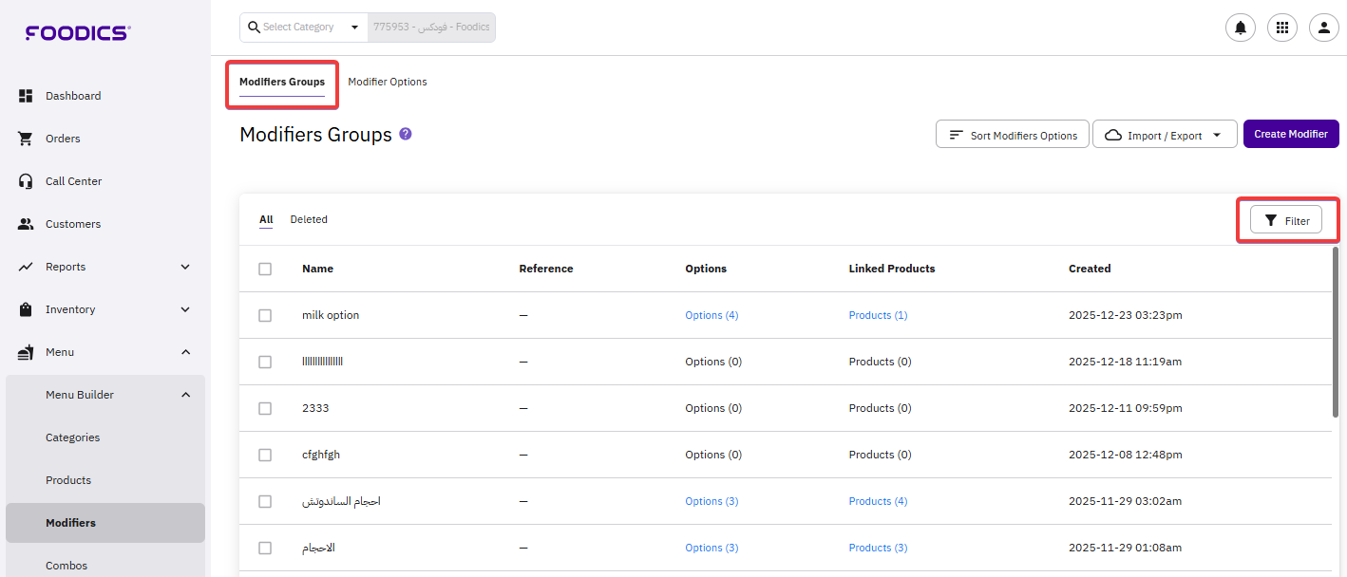Click the table's vertical scrollbar
The height and width of the screenshot is (577, 1347).
(1335, 332)
